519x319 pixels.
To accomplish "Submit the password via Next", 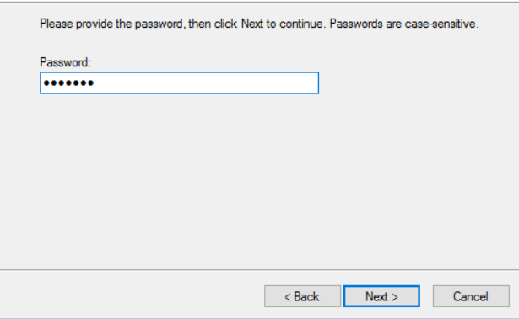I will (381, 296).
